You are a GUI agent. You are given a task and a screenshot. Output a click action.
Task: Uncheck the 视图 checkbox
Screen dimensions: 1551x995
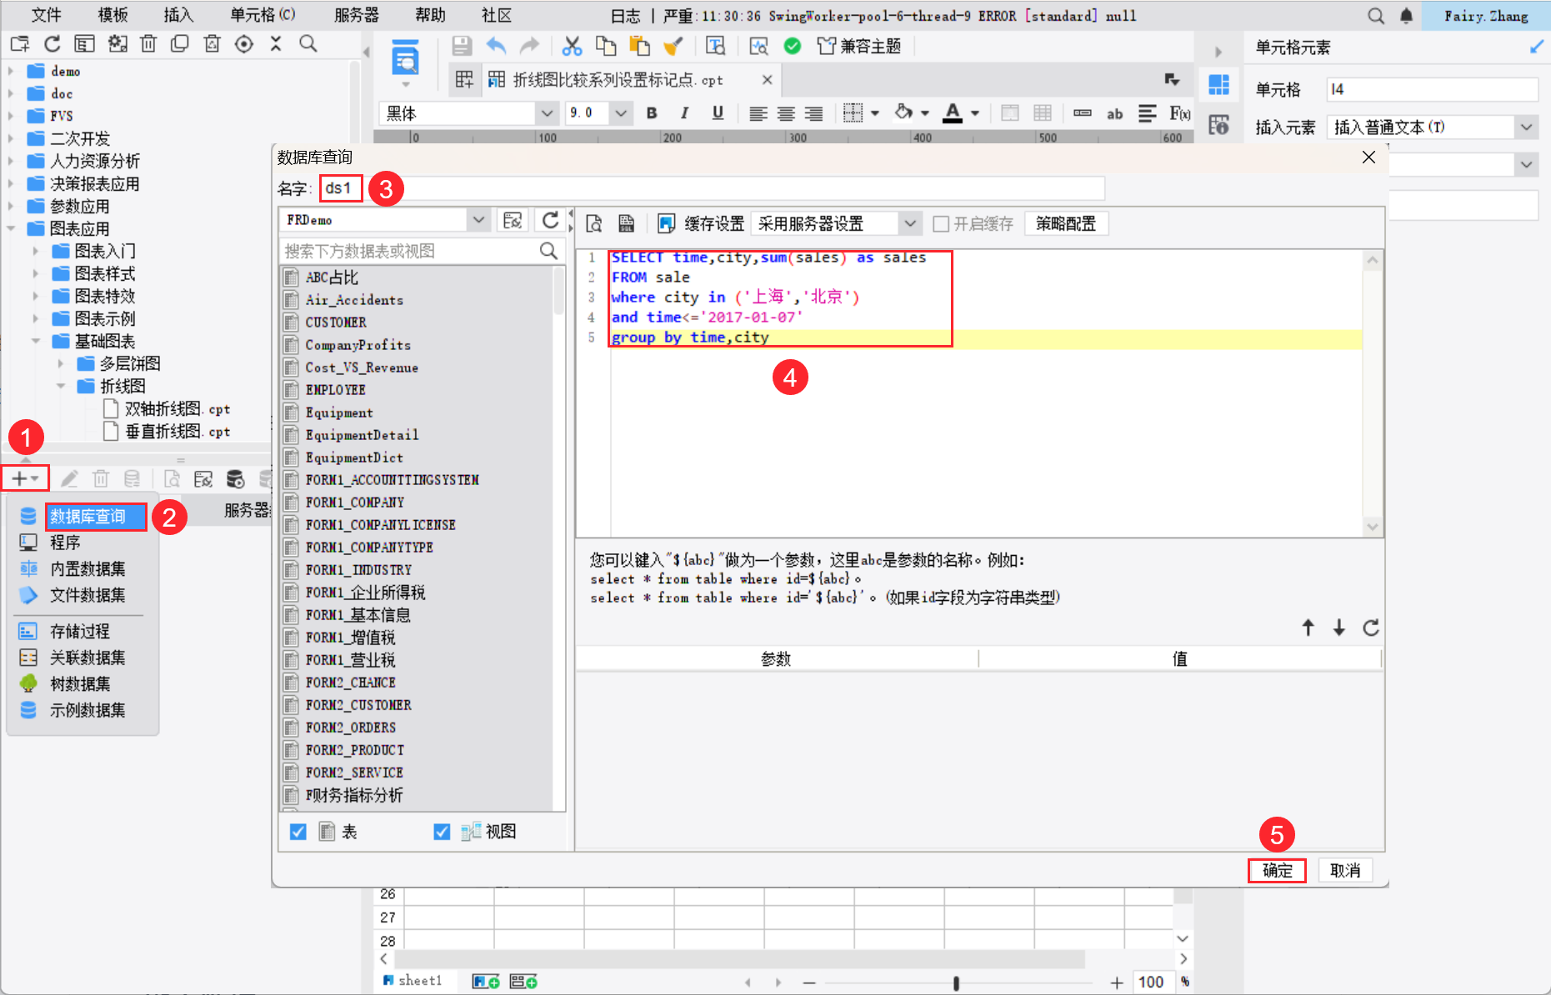(x=442, y=832)
